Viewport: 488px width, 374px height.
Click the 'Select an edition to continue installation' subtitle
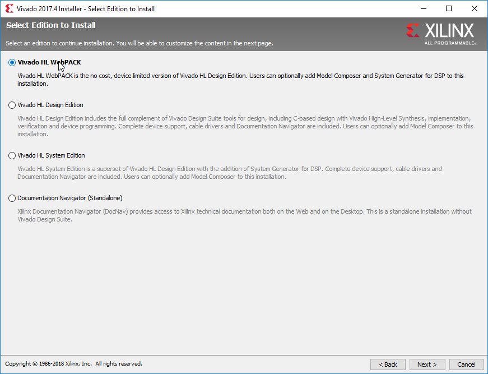pyautogui.click(x=140, y=43)
